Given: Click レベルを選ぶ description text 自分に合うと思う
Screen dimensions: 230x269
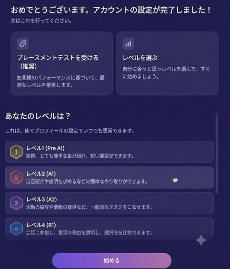Looking at the screenshot, I should (x=166, y=72).
